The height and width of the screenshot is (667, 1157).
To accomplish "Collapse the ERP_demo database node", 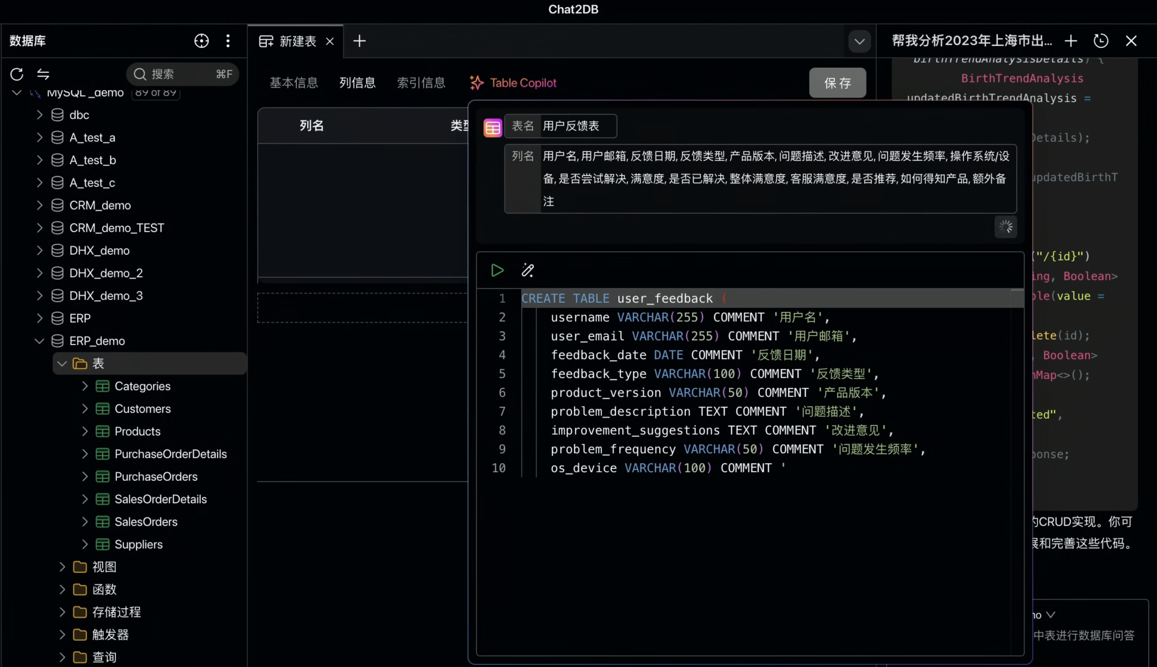I will (x=40, y=341).
